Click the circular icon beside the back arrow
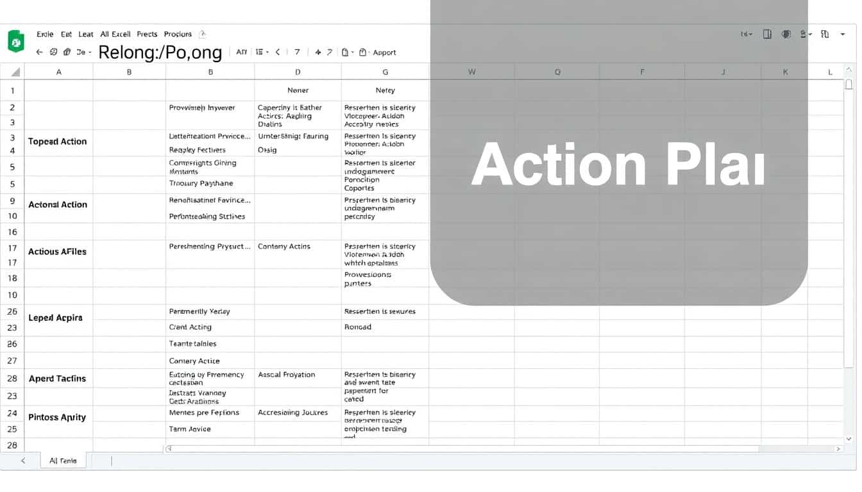 click(x=54, y=52)
